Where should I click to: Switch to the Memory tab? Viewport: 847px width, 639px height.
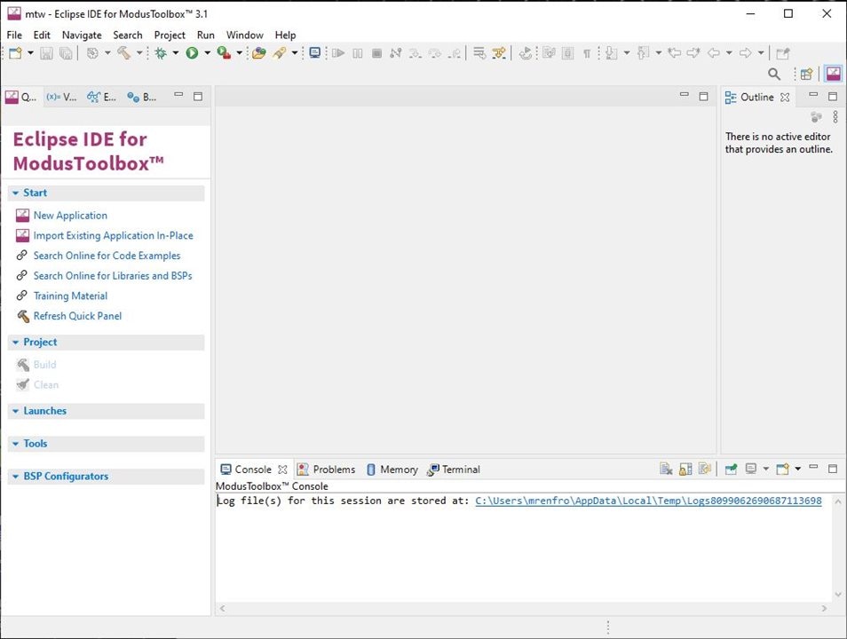[392, 469]
